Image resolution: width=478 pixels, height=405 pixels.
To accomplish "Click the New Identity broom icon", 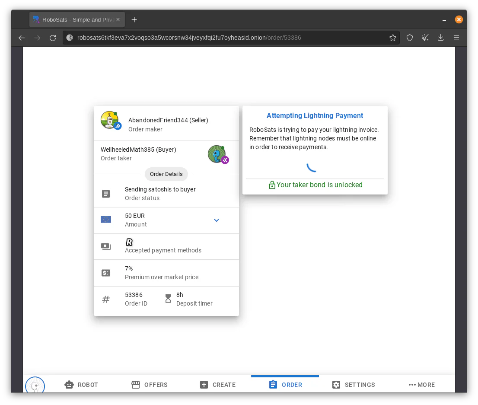I will 425,38.
